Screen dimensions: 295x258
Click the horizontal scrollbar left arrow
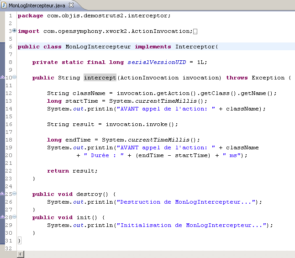point(21,254)
